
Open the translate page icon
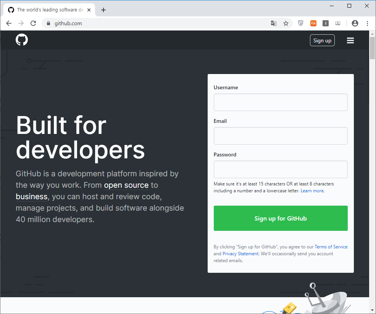tap(274, 23)
